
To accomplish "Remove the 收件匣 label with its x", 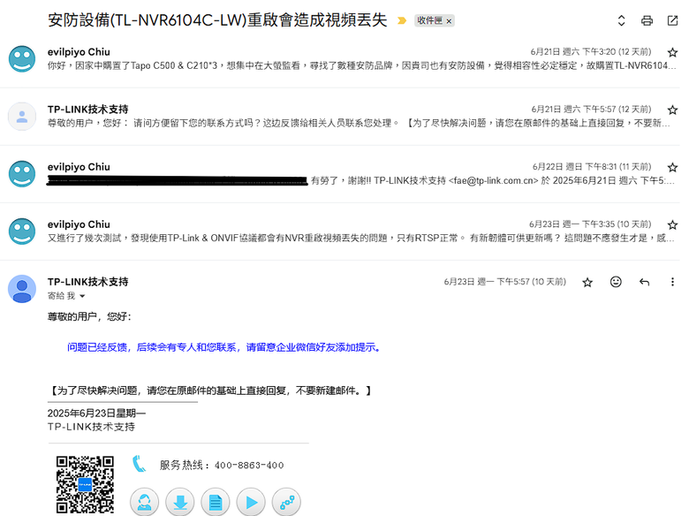I will coord(449,21).
